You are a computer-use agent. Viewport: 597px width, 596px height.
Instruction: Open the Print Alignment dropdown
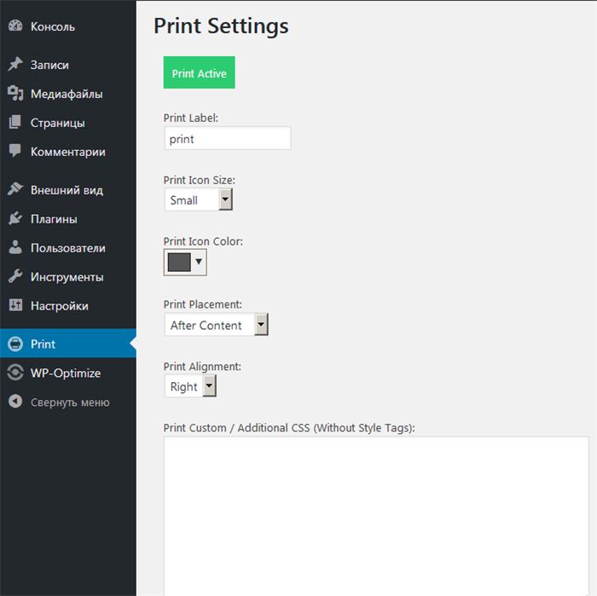tap(190, 386)
